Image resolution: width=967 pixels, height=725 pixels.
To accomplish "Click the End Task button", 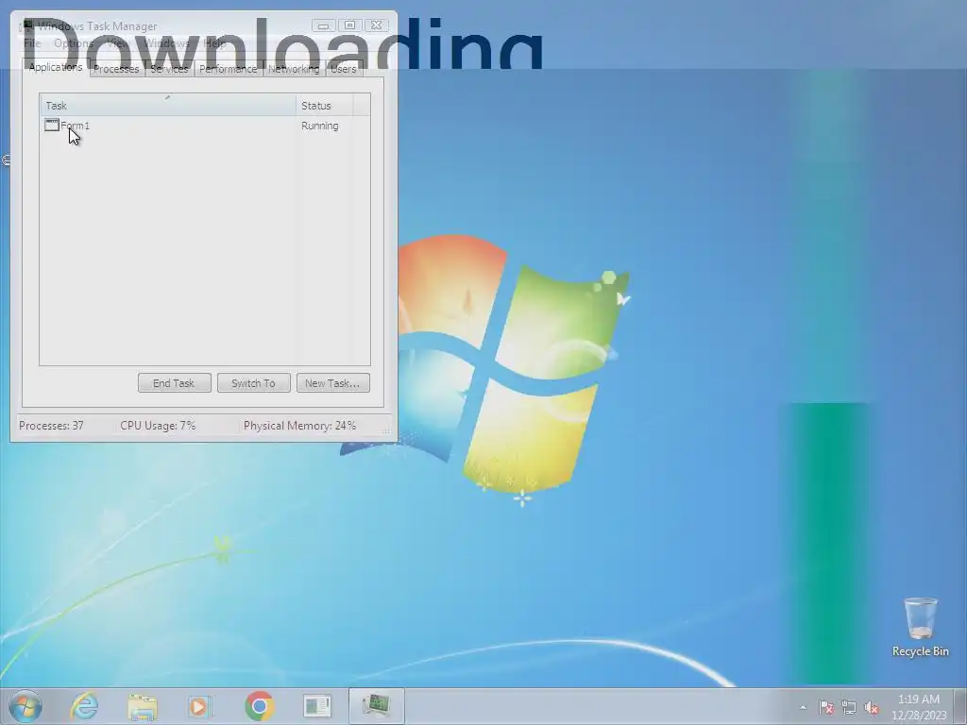I will [175, 383].
